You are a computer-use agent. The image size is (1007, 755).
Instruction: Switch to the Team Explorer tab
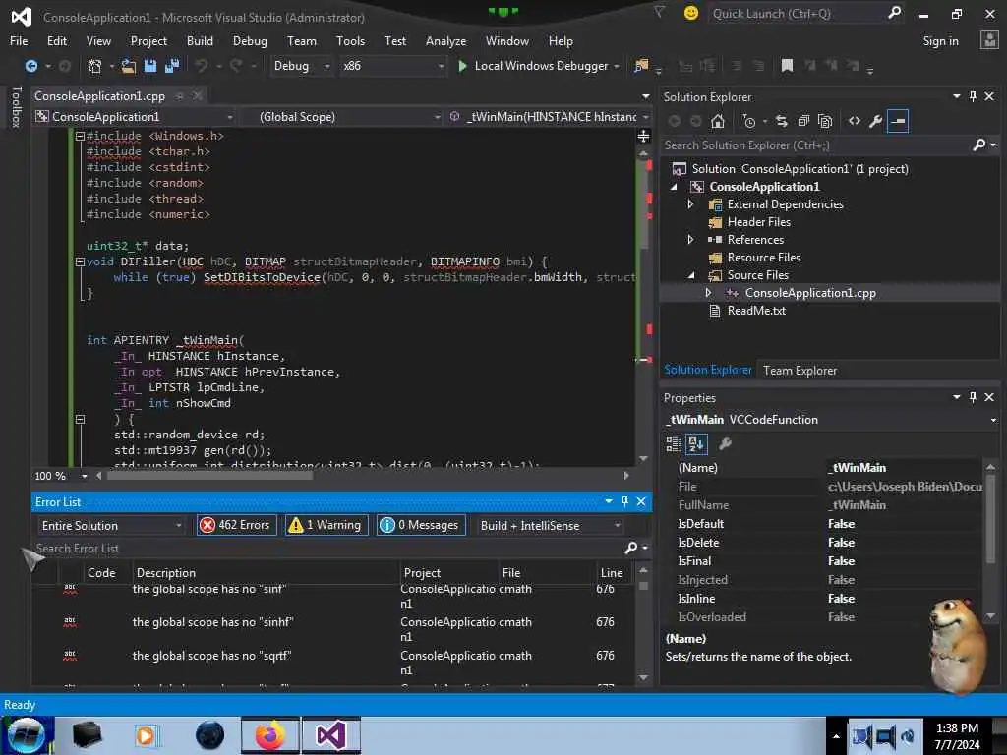pyautogui.click(x=800, y=371)
